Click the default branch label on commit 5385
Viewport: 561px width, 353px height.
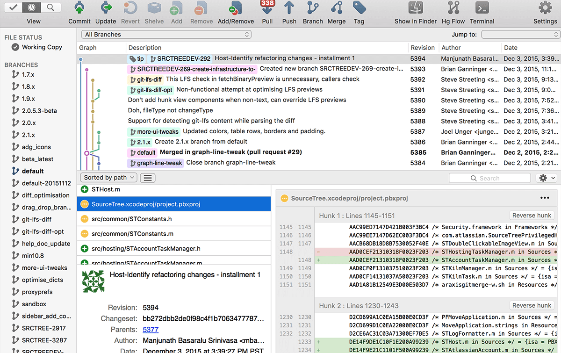[142, 152]
